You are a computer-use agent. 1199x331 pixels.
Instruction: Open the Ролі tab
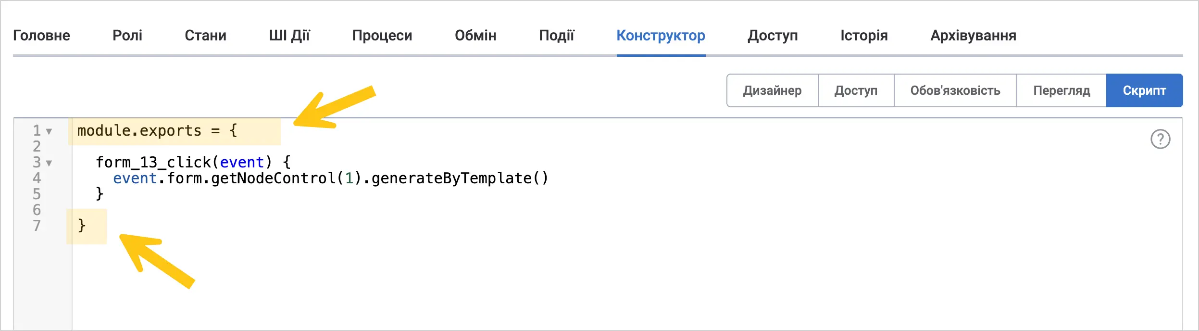click(127, 36)
